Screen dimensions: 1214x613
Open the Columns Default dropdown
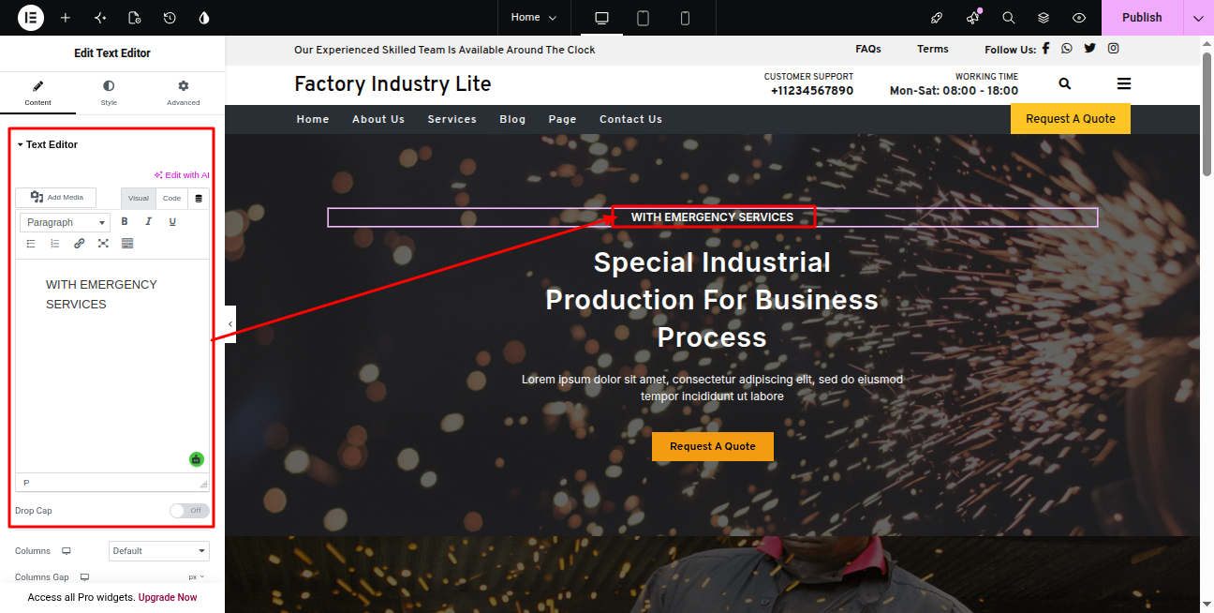(x=159, y=551)
